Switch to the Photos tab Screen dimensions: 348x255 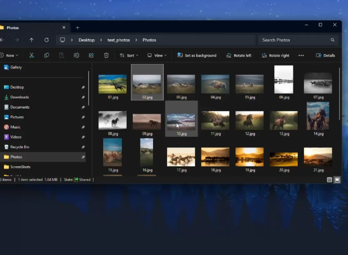(x=12, y=28)
